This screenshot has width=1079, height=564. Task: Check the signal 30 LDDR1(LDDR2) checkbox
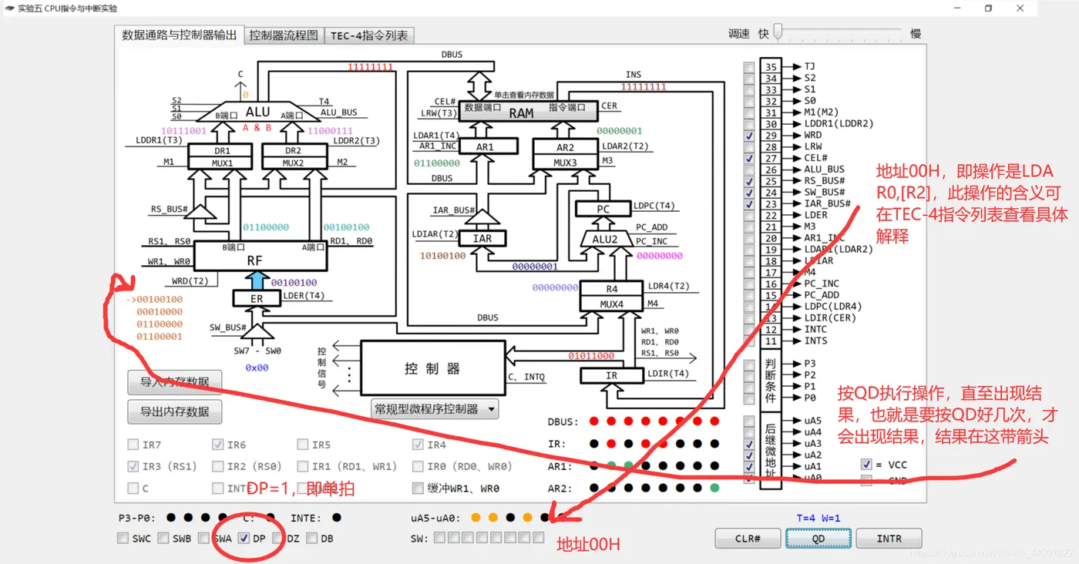pos(749,124)
